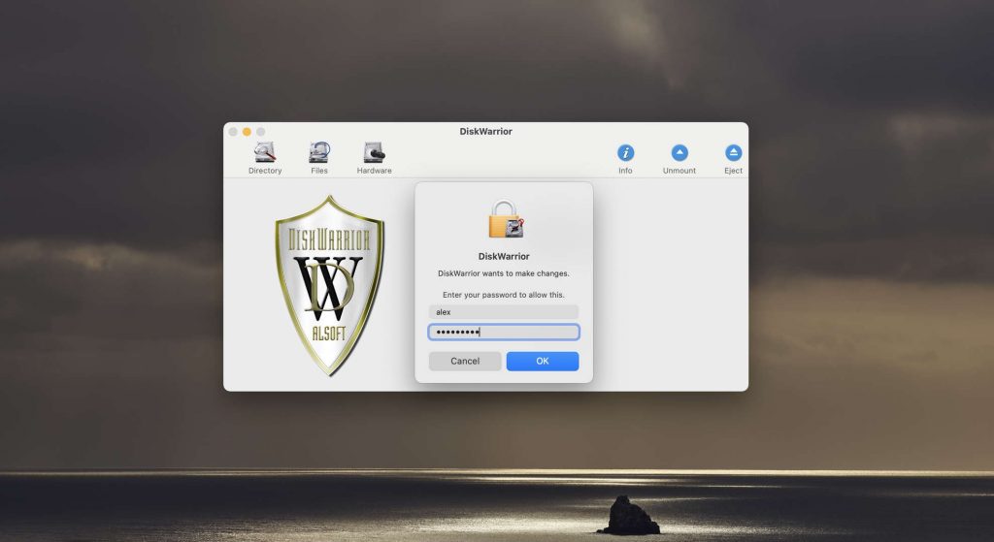Minimize DiskWarrior with the yellow button
The image size is (994, 542).
[247, 132]
